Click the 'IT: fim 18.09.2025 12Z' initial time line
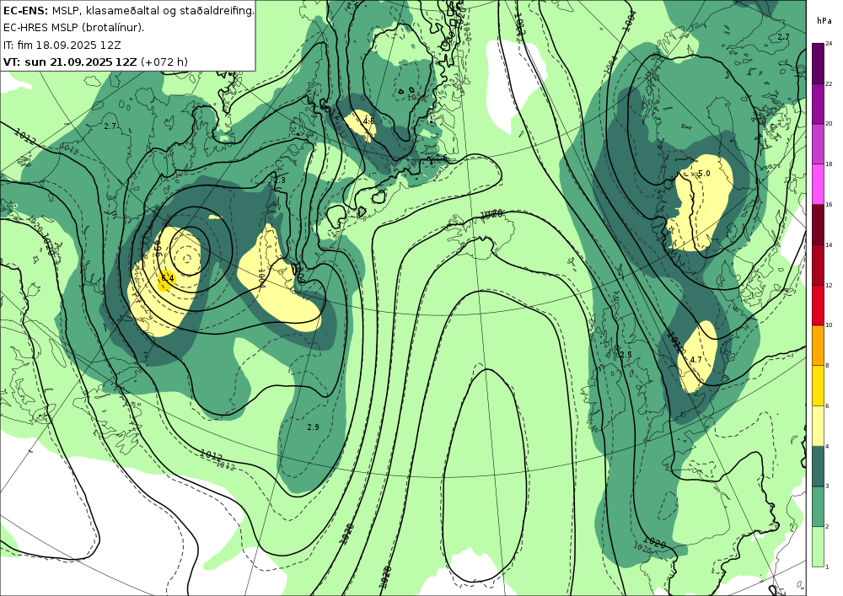843x596 pixels. [x=62, y=45]
